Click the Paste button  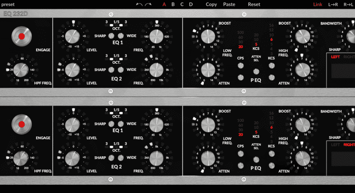pos(229,4)
